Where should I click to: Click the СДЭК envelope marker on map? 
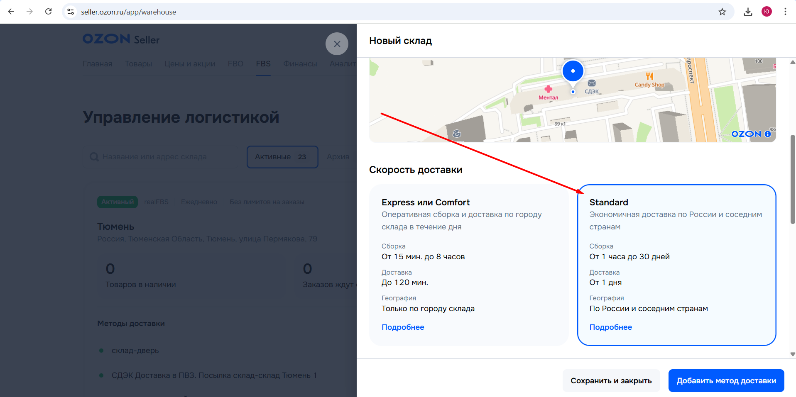(x=592, y=83)
